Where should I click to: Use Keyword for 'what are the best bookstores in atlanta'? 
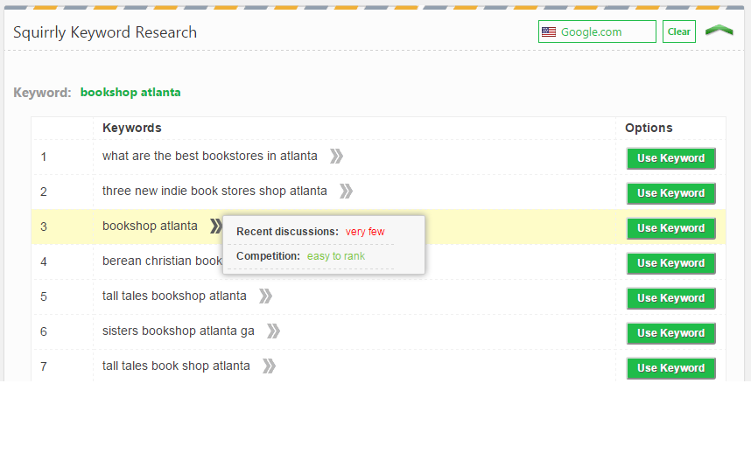point(671,158)
